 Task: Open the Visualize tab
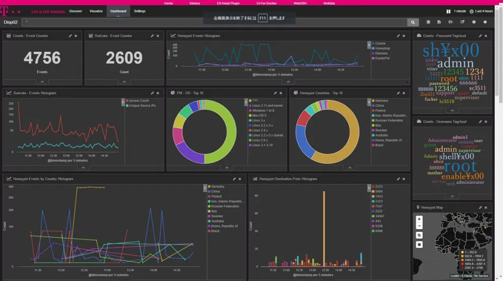point(96,11)
